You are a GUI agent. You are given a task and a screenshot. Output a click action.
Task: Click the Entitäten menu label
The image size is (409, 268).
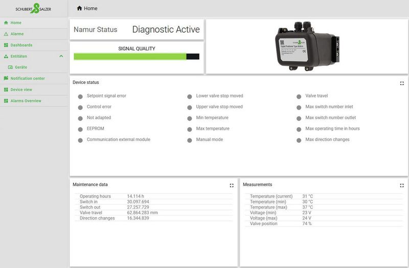point(19,56)
